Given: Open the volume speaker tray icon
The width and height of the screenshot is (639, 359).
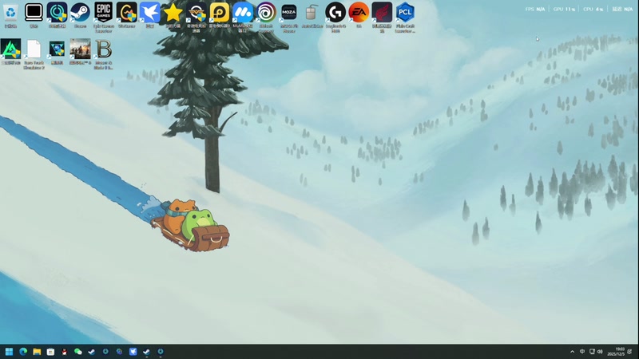Looking at the screenshot, I should (600, 352).
